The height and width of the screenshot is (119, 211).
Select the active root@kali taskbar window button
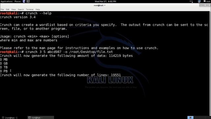tap(41, 118)
